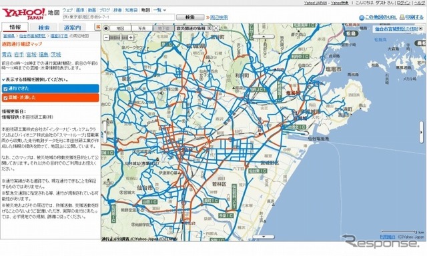Open the ブログ service link
427x256 pixels.
tap(105, 10)
